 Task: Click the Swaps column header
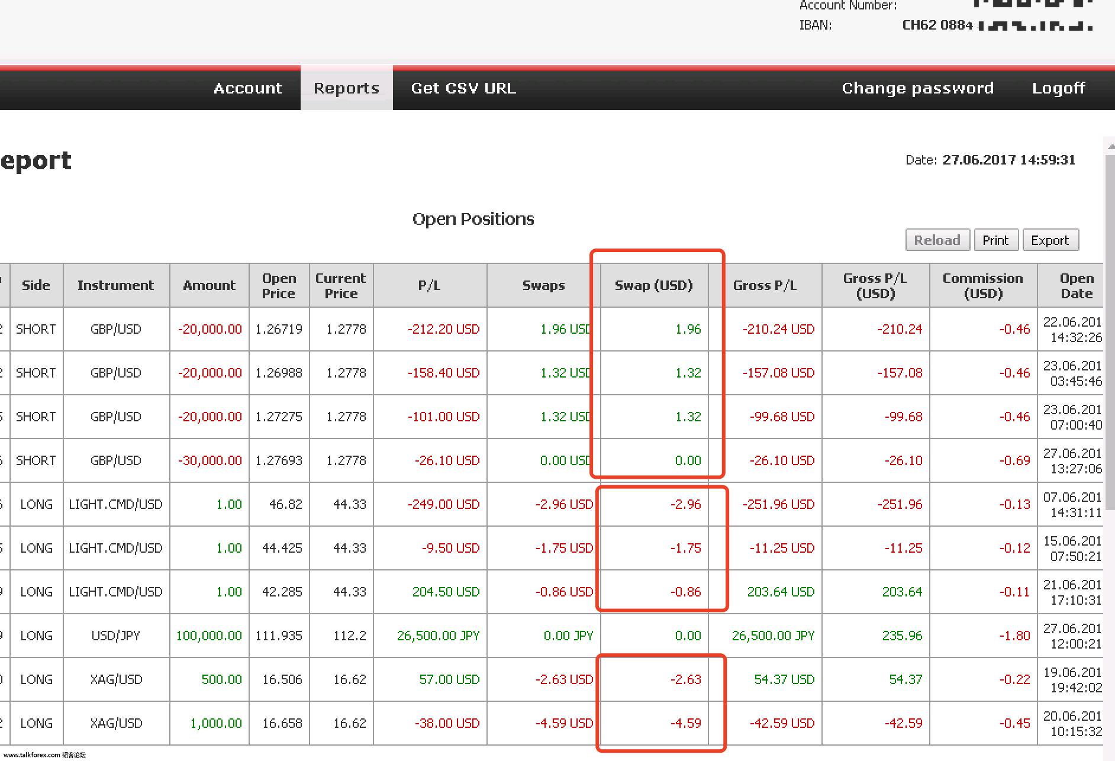pyautogui.click(x=543, y=285)
